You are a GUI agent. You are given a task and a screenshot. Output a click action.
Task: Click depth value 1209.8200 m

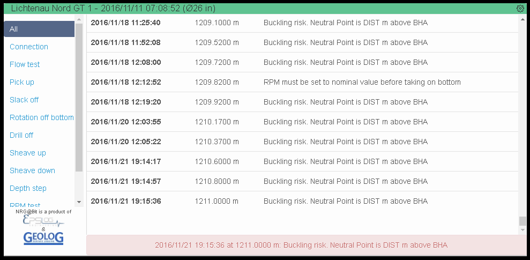tap(217, 82)
